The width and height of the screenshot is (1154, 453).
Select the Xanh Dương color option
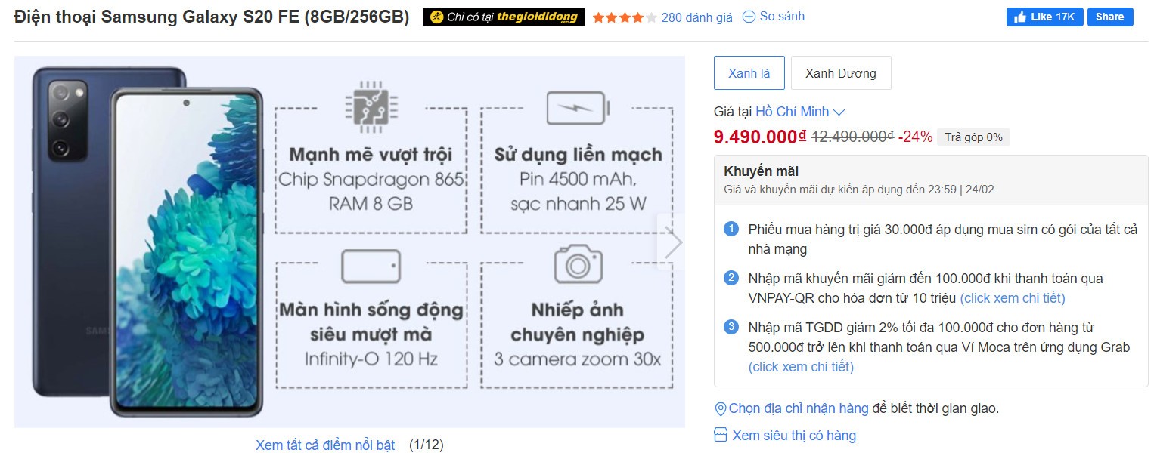pyautogui.click(x=840, y=73)
